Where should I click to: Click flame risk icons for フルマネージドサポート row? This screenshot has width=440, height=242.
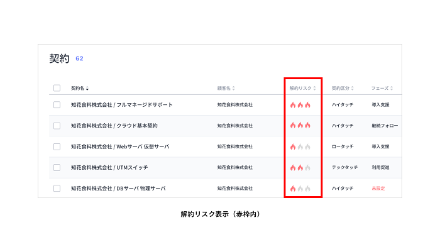pyautogui.click(x=300, y=105)
